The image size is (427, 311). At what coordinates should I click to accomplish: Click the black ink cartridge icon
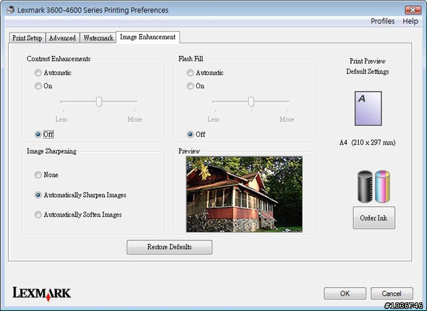(365, 186)
